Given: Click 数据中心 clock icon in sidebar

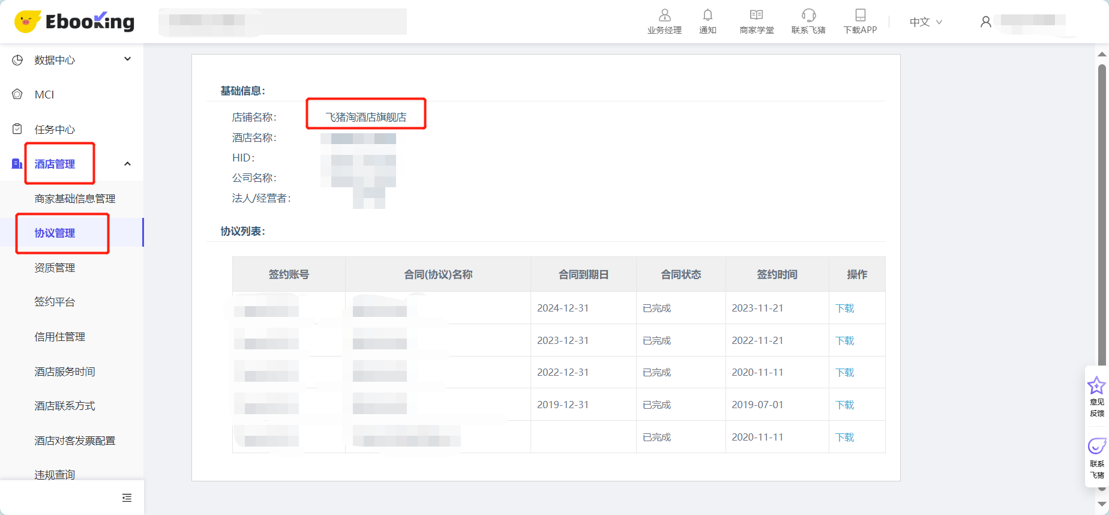Looking at the screenshot, I should coord(17,60).
